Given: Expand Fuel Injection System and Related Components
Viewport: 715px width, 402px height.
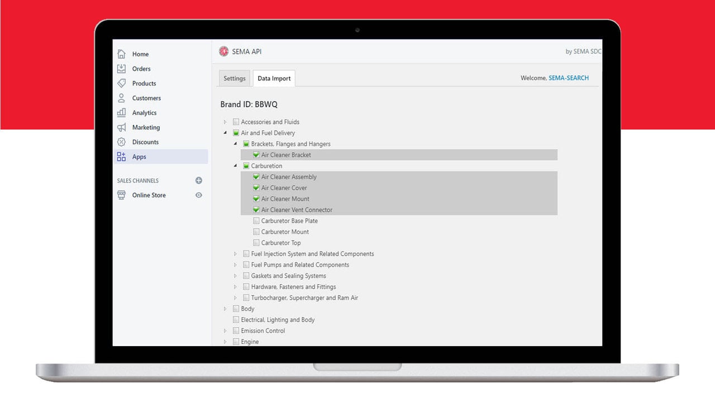Looking at the screenshot, I should tap(236, 254).
